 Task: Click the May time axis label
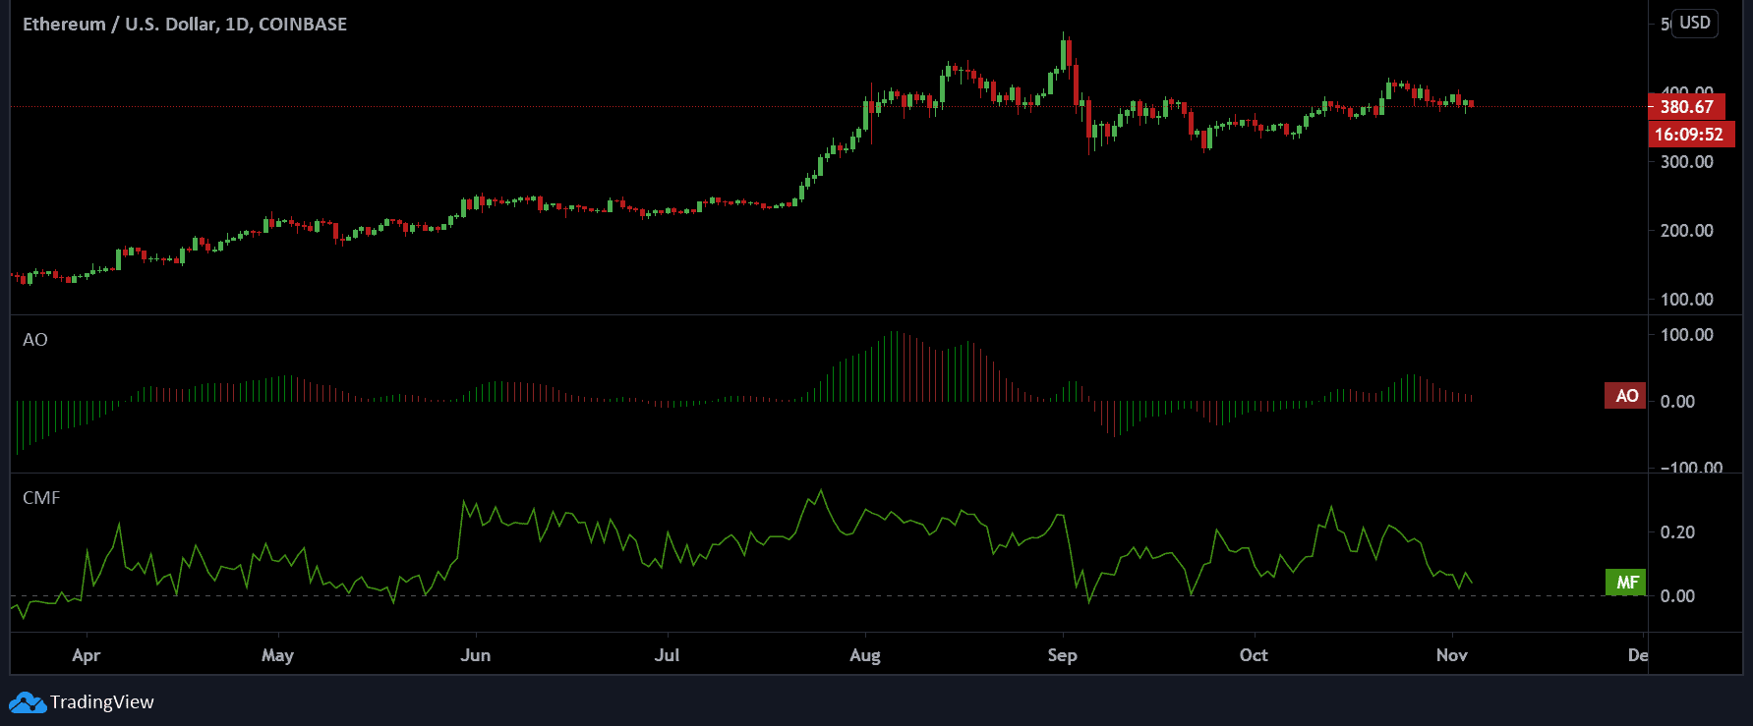pyautogui.click(x=278, y=655)
